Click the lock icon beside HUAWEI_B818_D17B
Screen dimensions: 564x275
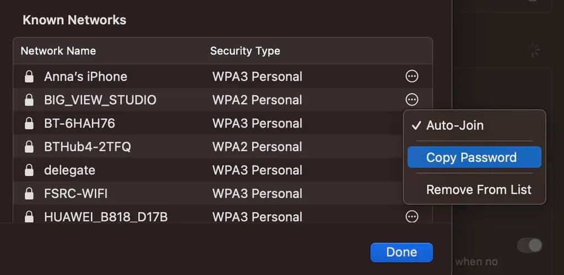tap(29, 217)
